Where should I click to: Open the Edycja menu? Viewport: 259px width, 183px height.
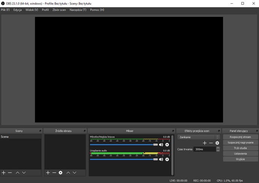click(18, 10)
